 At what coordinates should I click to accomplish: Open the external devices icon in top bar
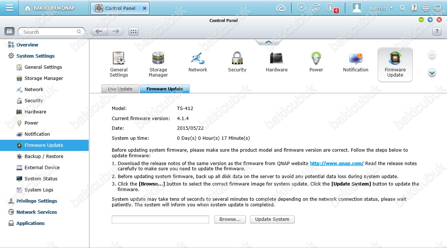click(x=316, y=8)
